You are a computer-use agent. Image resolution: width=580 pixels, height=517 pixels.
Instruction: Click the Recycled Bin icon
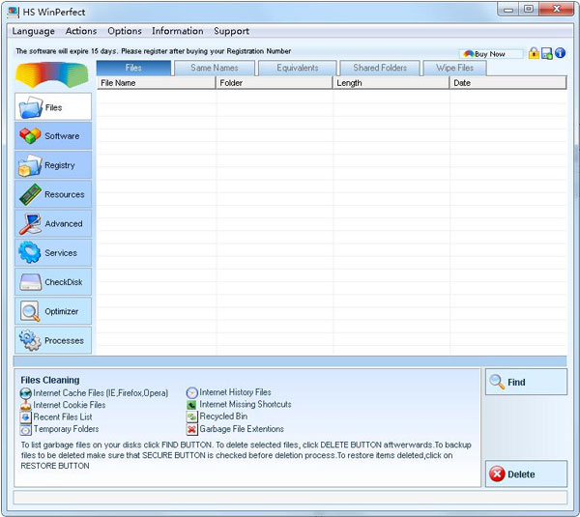click(191, 416)
